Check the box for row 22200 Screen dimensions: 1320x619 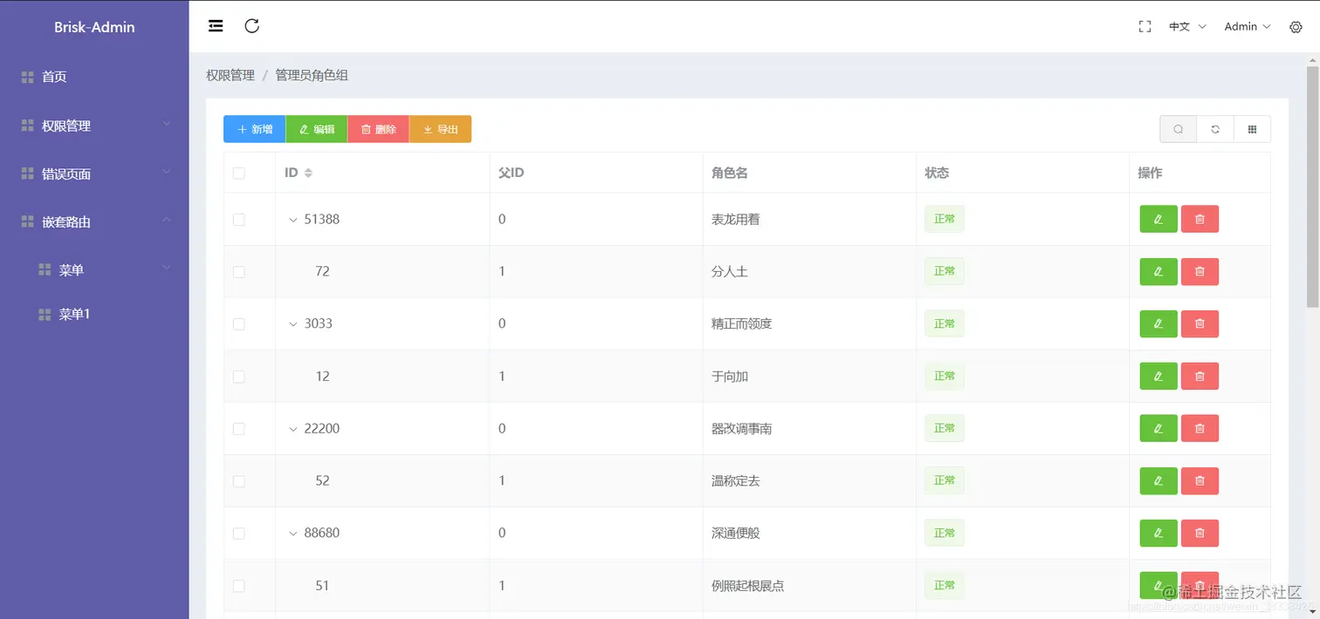pos(239,429)
